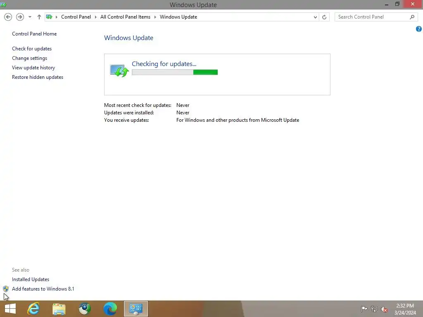This screenshot has height=317, width=423.
Task: Close the Windows Update window
Action: pyautogui.click(x=413, y=4)
